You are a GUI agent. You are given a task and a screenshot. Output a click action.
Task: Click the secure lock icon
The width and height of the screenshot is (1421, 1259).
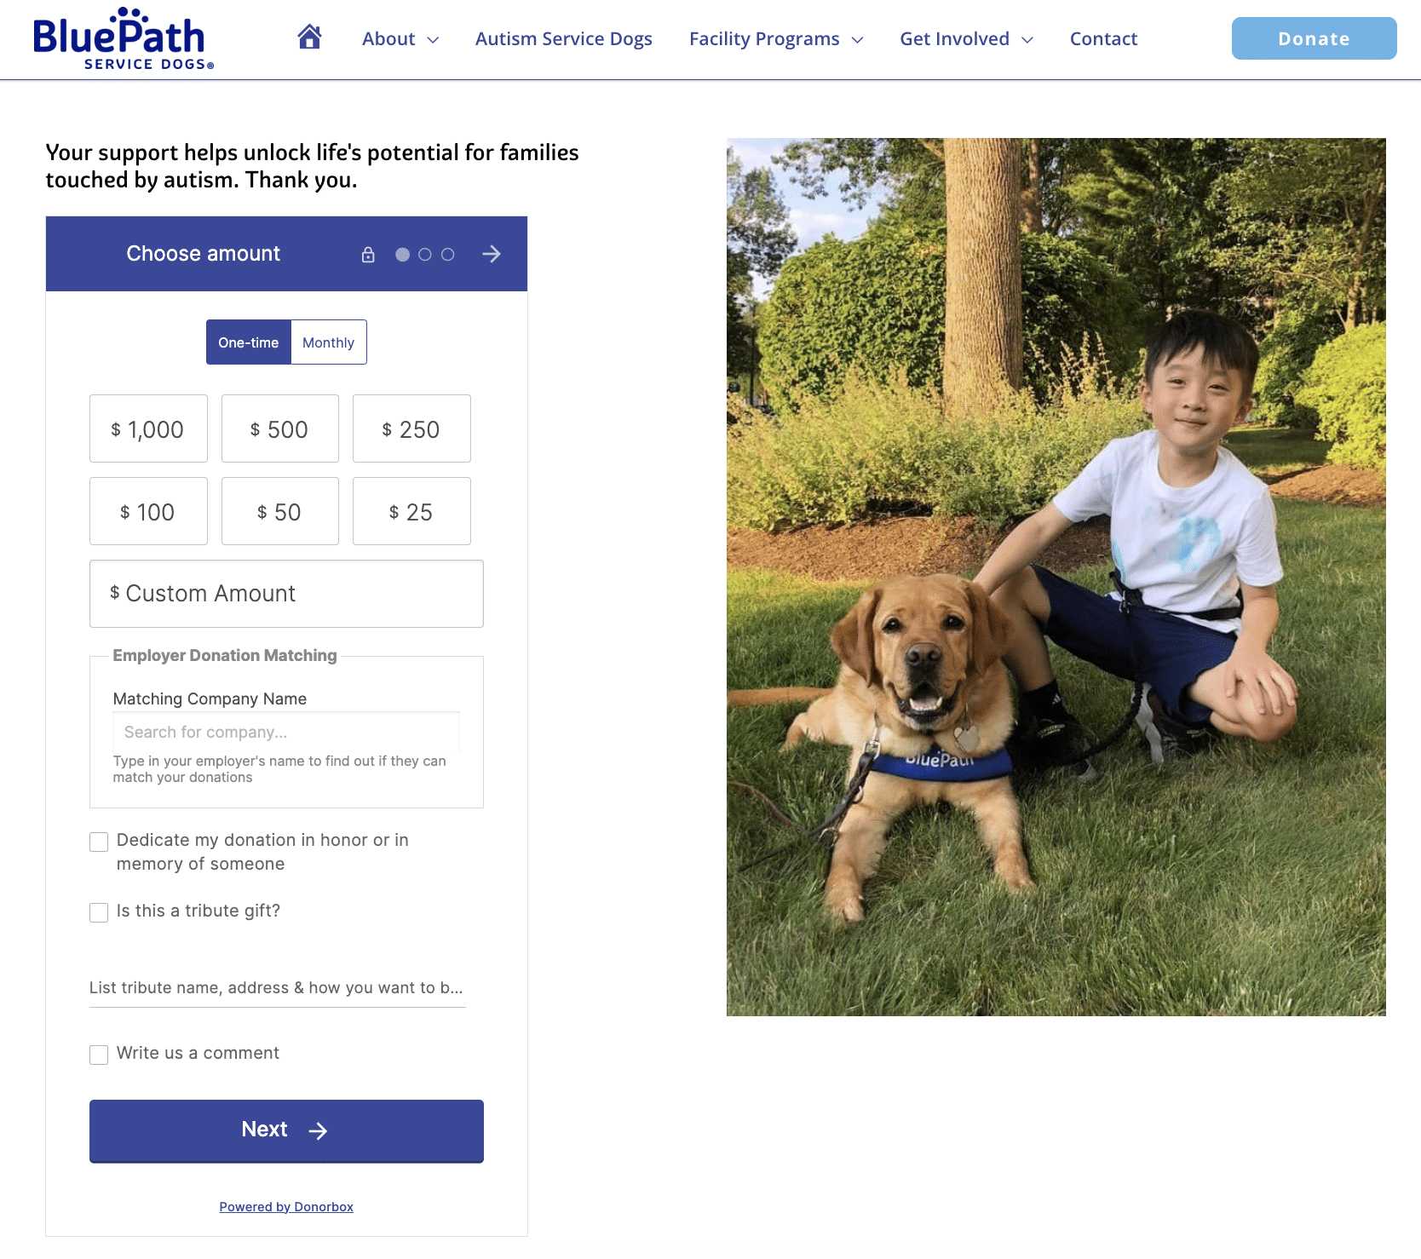click(368, 255)
